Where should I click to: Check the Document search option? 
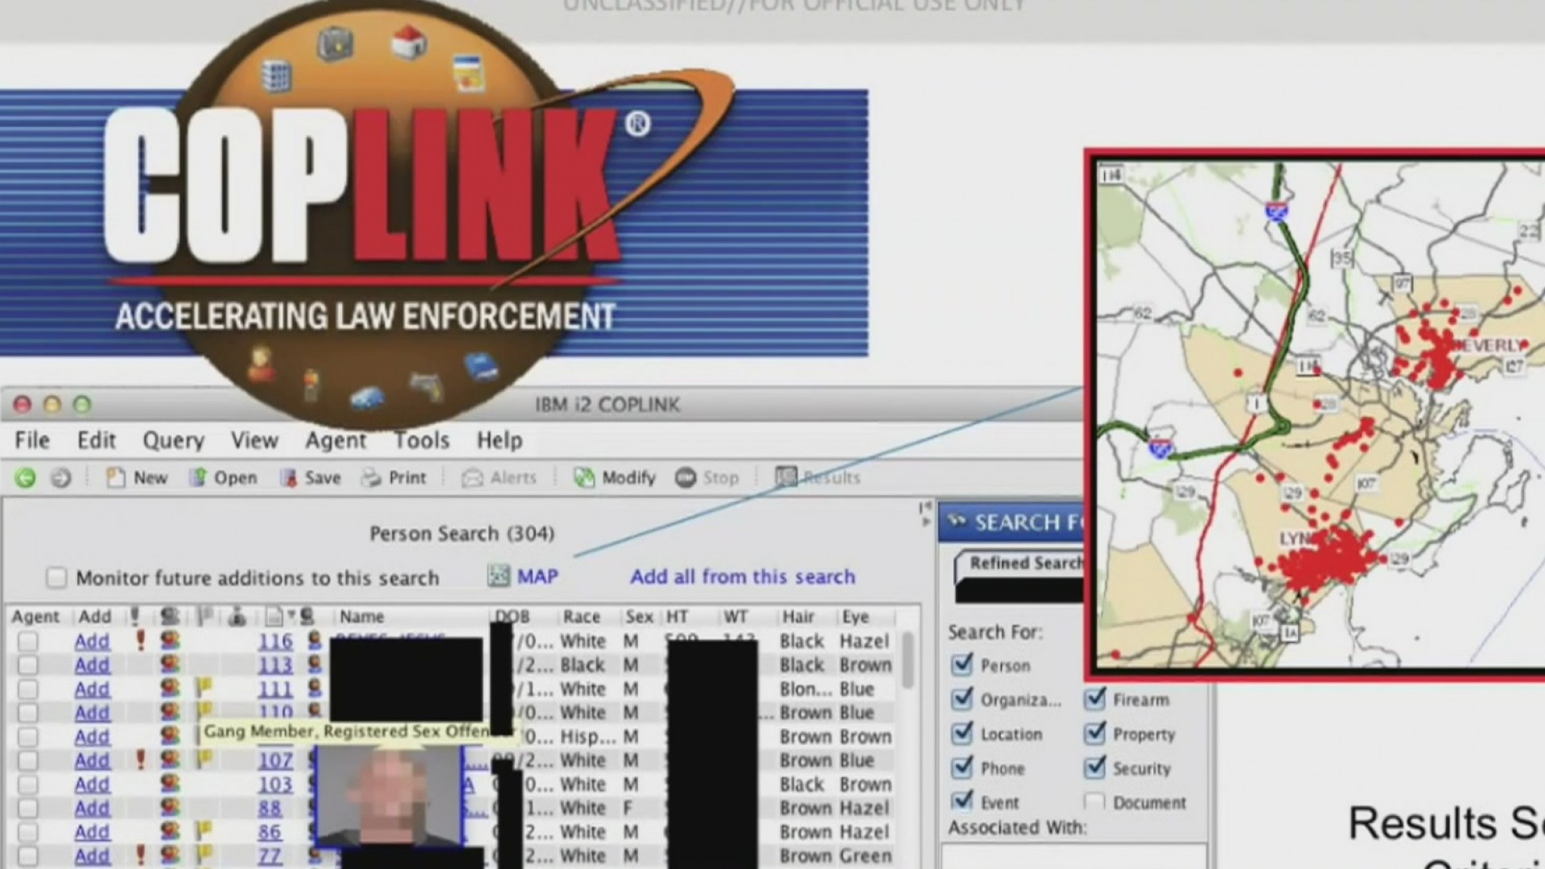[x=1094, y=801]
